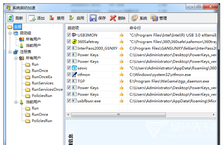Open the RunOnceEx registry folder
The height and width of the screenshot is (145, 223).
[x=42, y=77]
